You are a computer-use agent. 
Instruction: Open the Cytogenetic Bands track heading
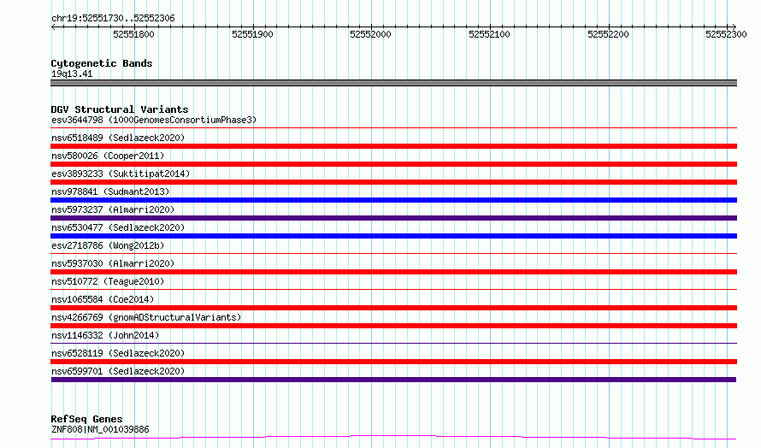(x=102, y=63)
